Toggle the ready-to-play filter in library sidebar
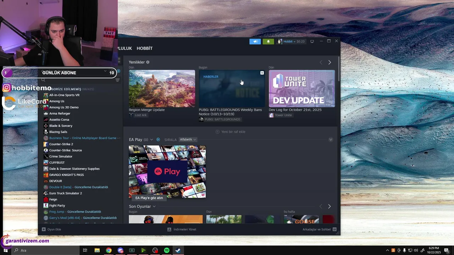 118,71
